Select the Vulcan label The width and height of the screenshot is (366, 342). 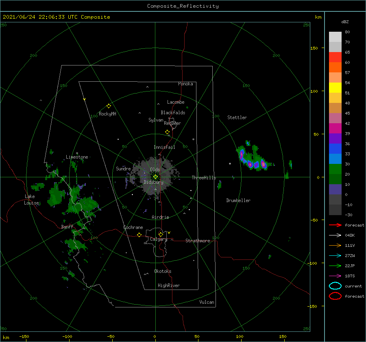[207, 302]
